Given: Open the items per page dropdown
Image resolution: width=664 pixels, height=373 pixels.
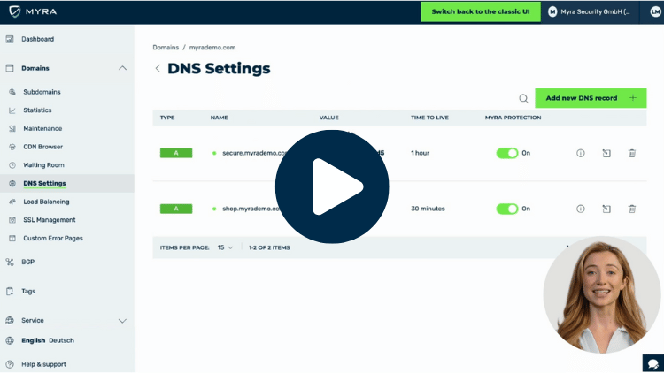Looking at the screenshot, I should click(225, 247).
